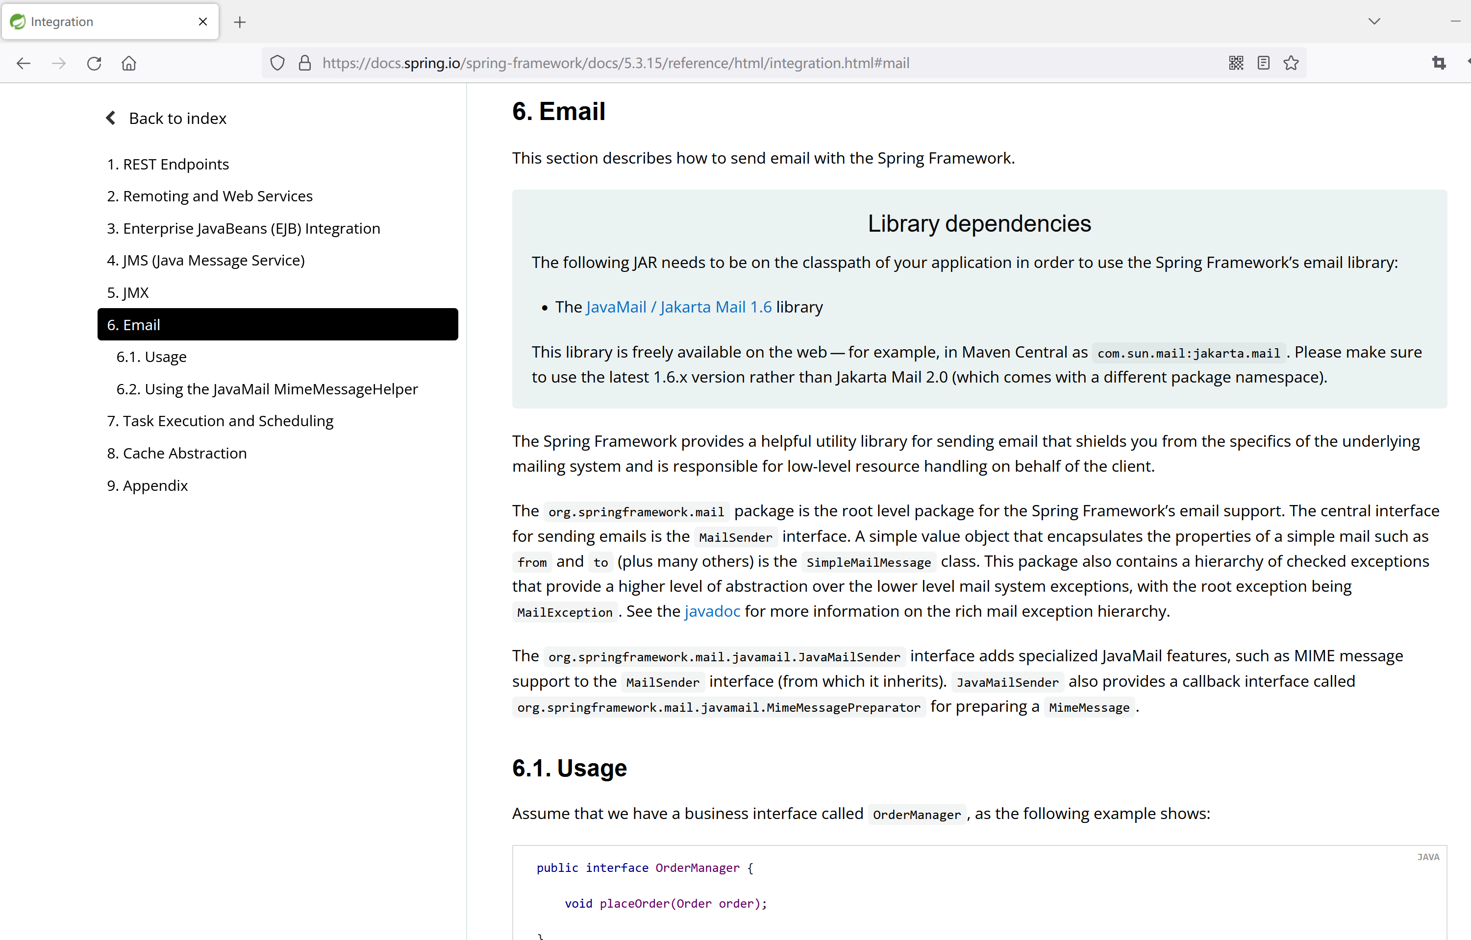1471x940 pixels.
Task: Open the JavaMail / Jakarta Mail 1.6 link
Action: click(x=678, y=307)
